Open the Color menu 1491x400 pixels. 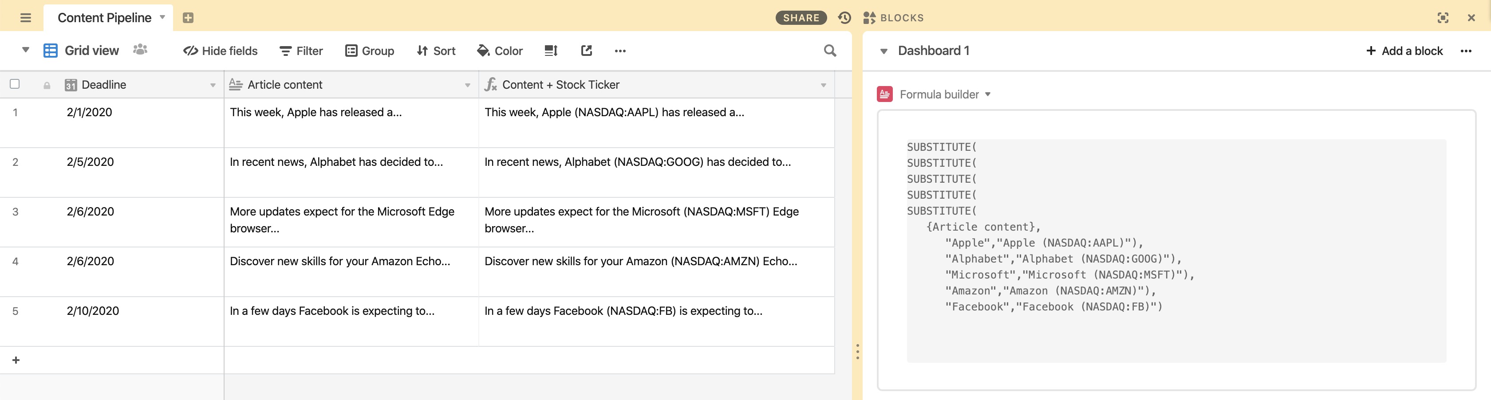pos(500,51)
